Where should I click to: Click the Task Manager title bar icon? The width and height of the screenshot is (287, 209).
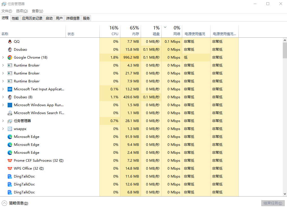(x=4, y=4)
